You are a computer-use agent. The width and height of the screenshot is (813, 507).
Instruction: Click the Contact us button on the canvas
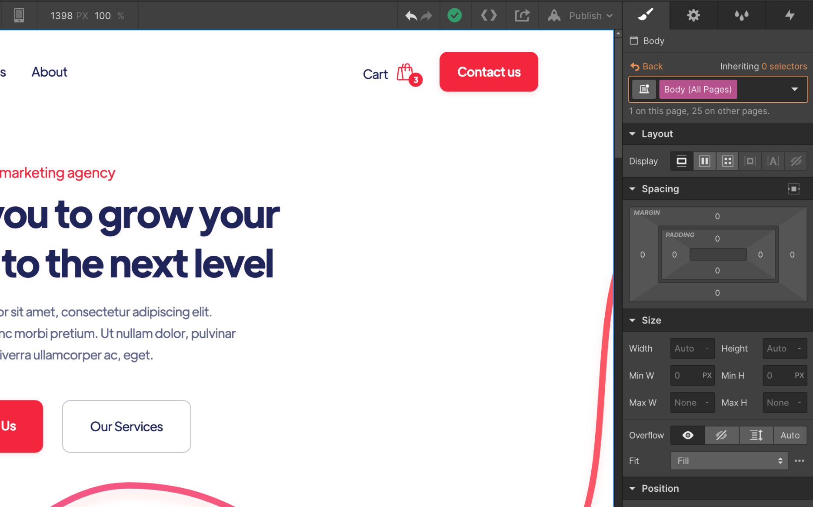click(x=488, y=72)
